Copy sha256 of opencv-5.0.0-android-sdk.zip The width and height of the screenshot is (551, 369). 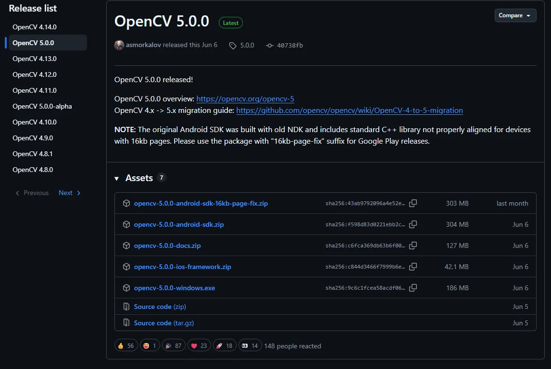(x=413, y=224)
